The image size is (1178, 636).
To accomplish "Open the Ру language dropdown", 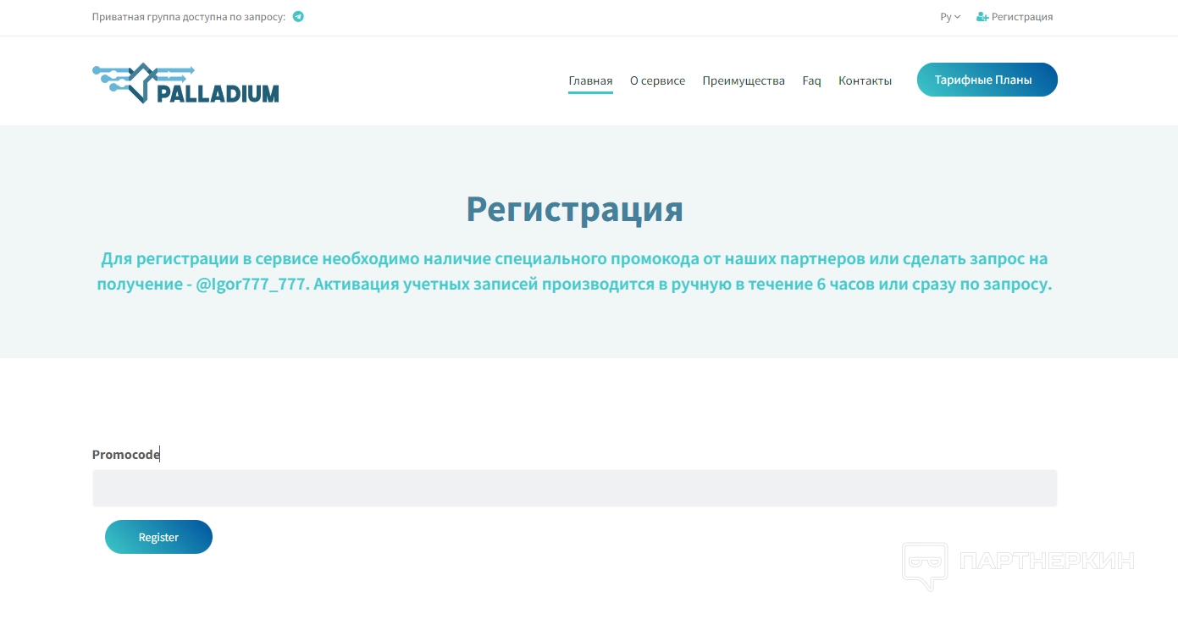I will tap(950, 17).
